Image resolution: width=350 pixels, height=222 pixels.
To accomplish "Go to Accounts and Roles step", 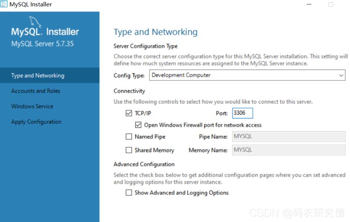I will coord(35,91).
